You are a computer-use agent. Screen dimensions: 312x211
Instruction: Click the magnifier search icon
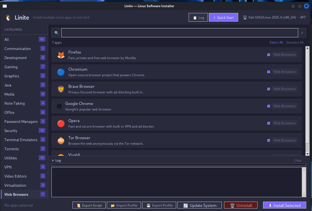56,33
